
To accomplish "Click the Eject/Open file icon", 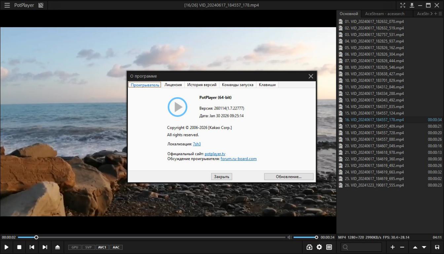I will click(57, 247).
